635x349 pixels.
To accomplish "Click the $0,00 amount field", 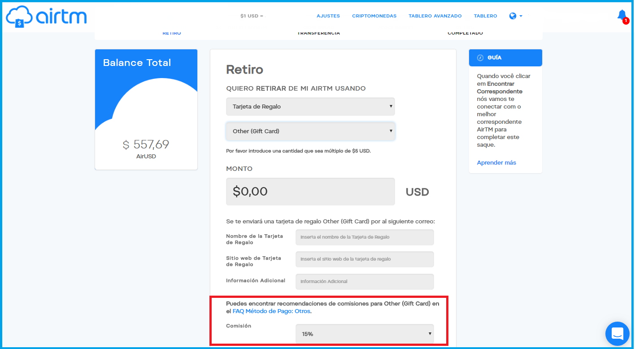I will pyautogui.click(x=310, y=192).
